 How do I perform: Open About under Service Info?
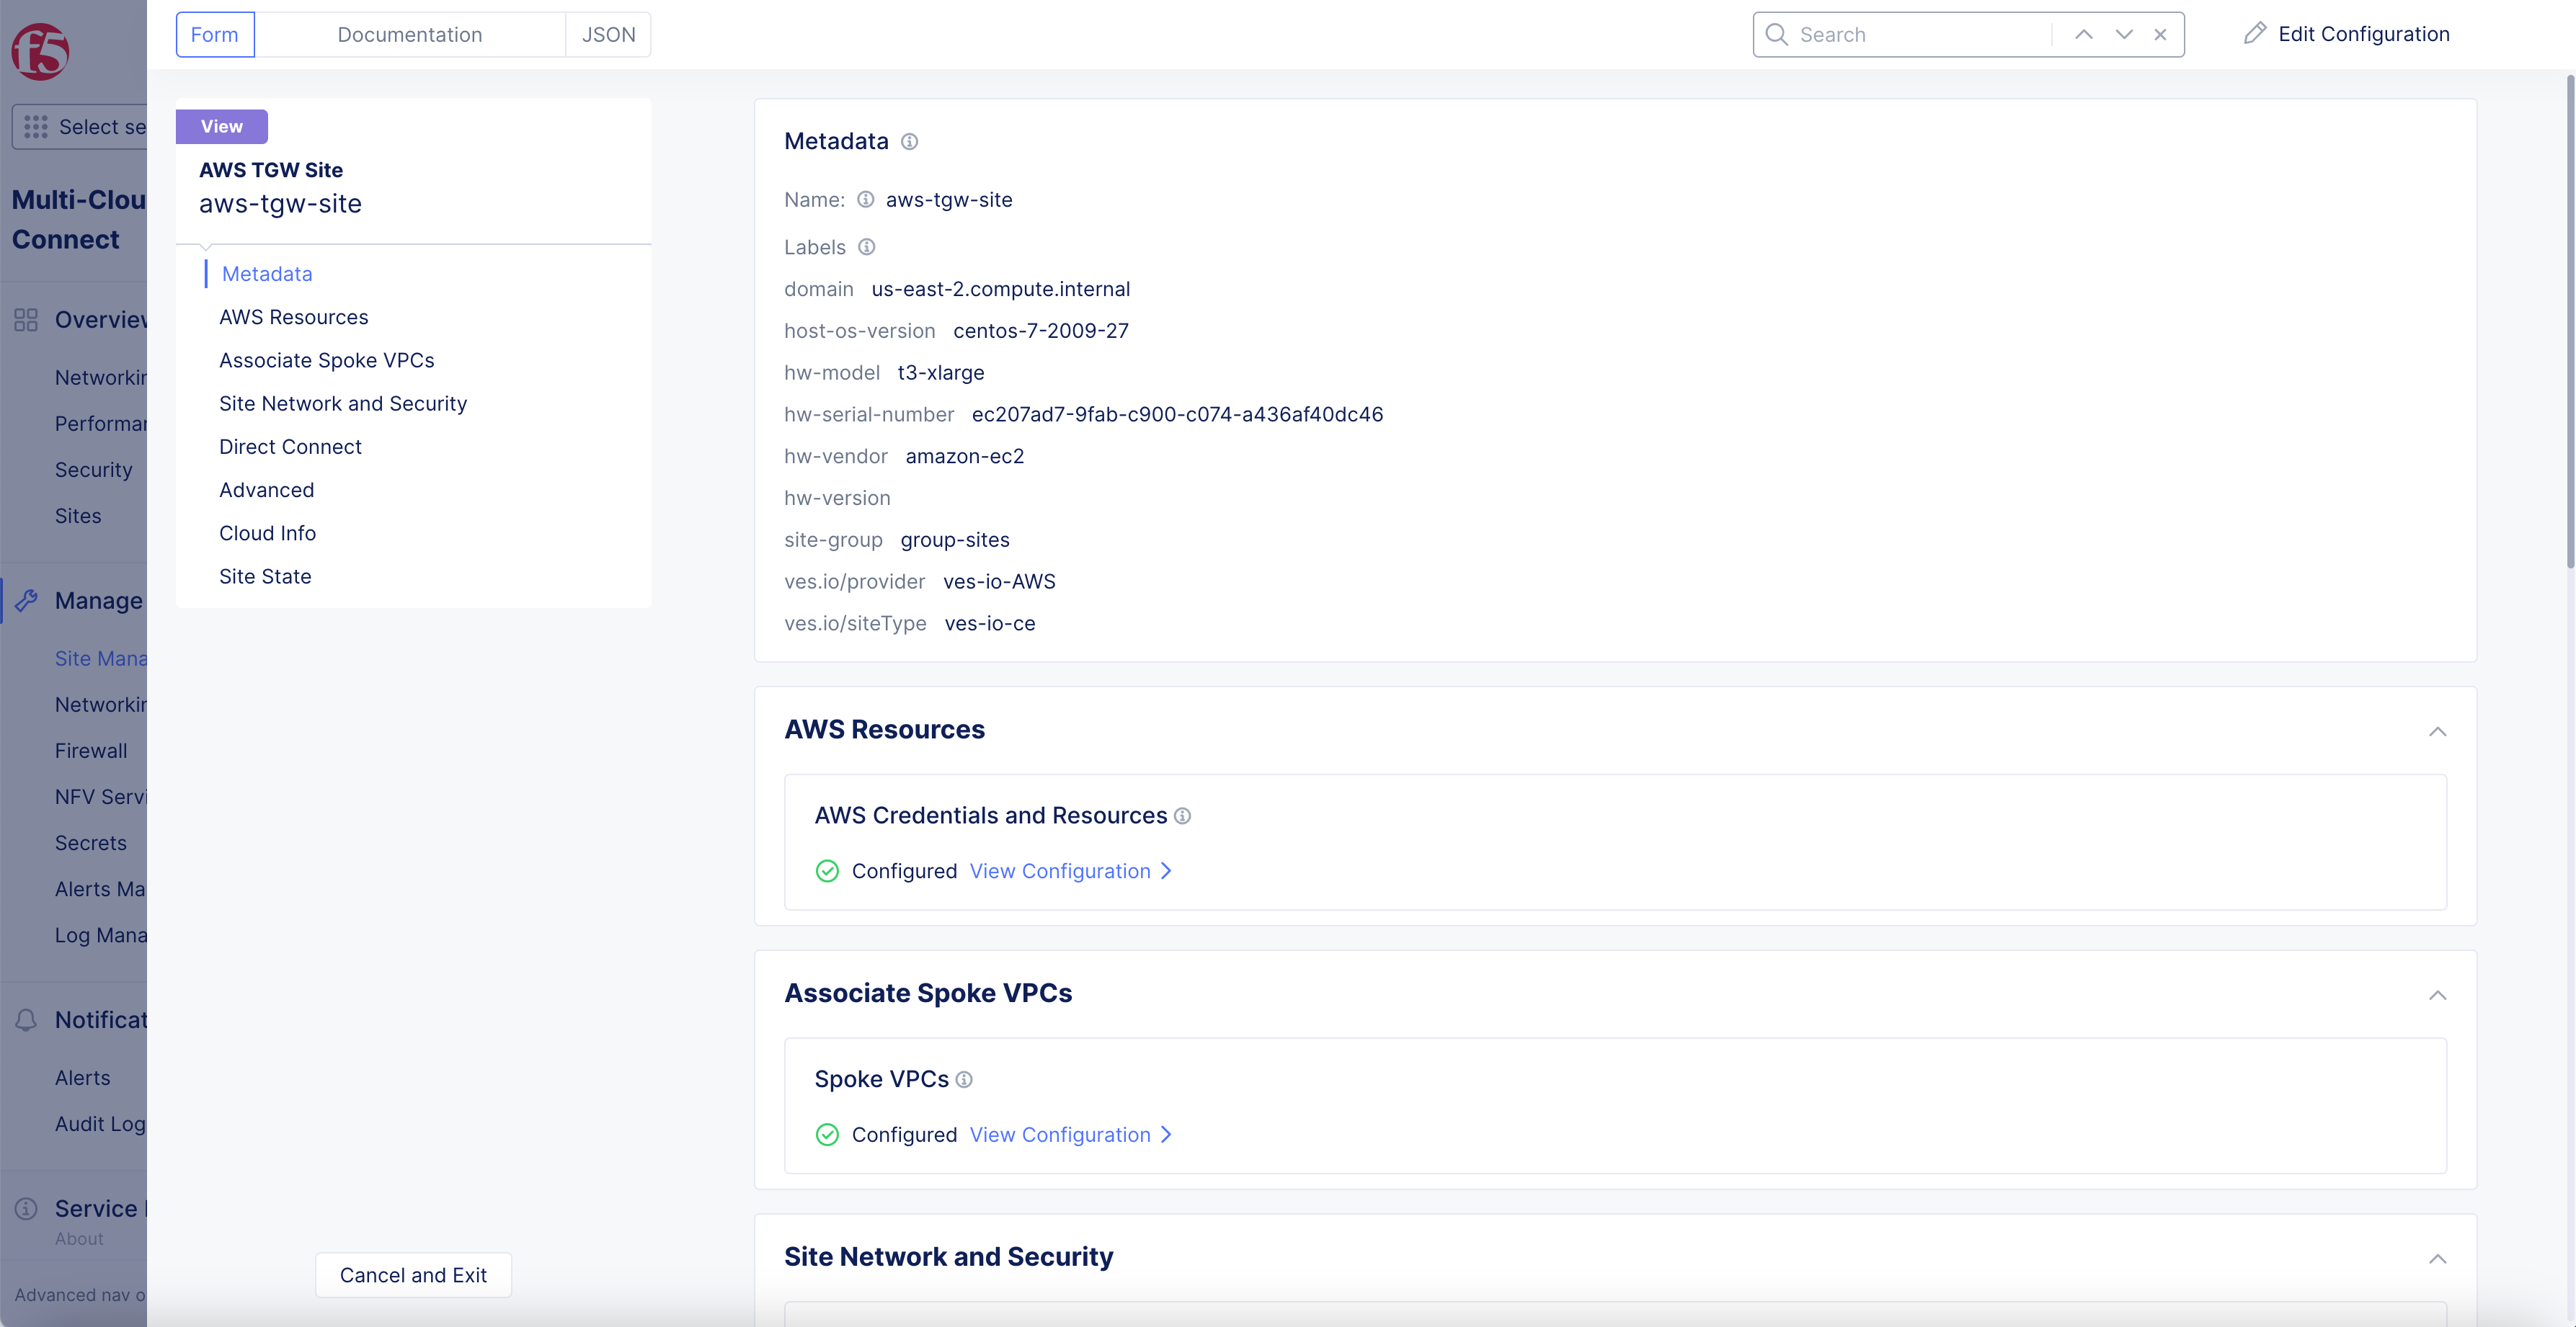pos(79,1239)
